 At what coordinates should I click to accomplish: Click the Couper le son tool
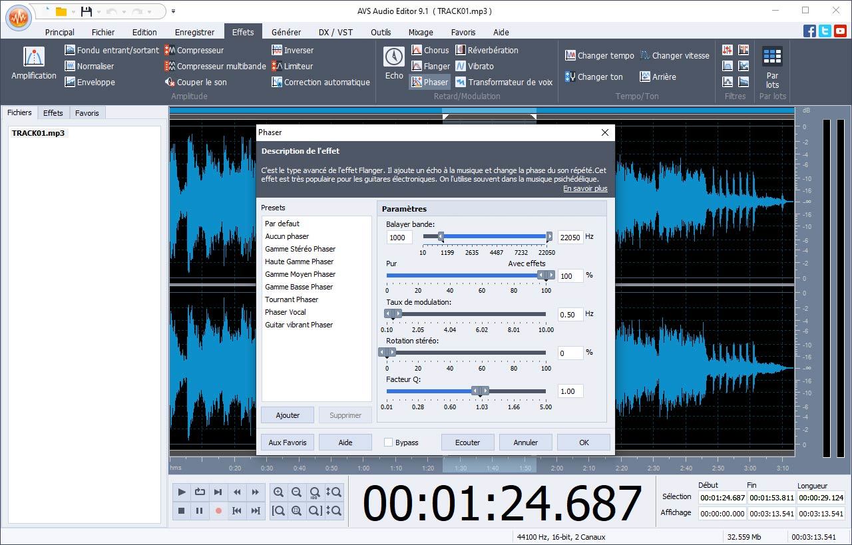(196, 82)
